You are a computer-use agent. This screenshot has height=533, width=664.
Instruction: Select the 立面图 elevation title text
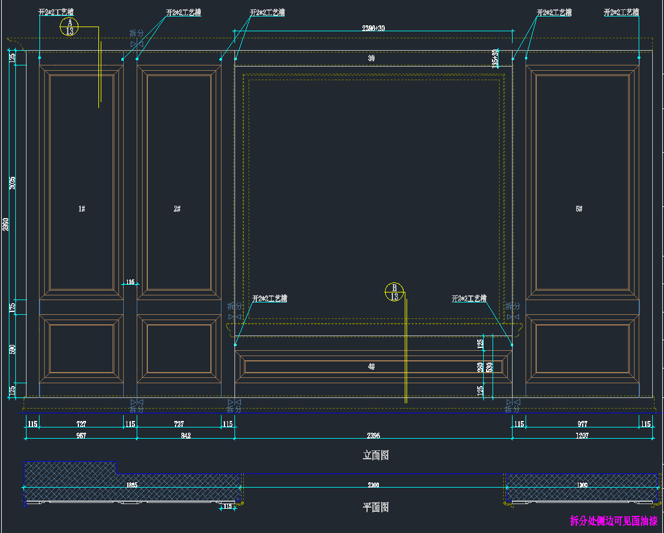pos(375,455)
